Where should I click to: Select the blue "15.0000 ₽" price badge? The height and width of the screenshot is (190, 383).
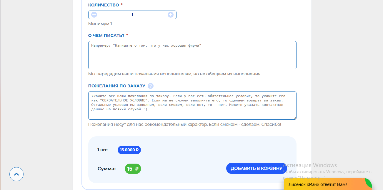pos(129,150)
